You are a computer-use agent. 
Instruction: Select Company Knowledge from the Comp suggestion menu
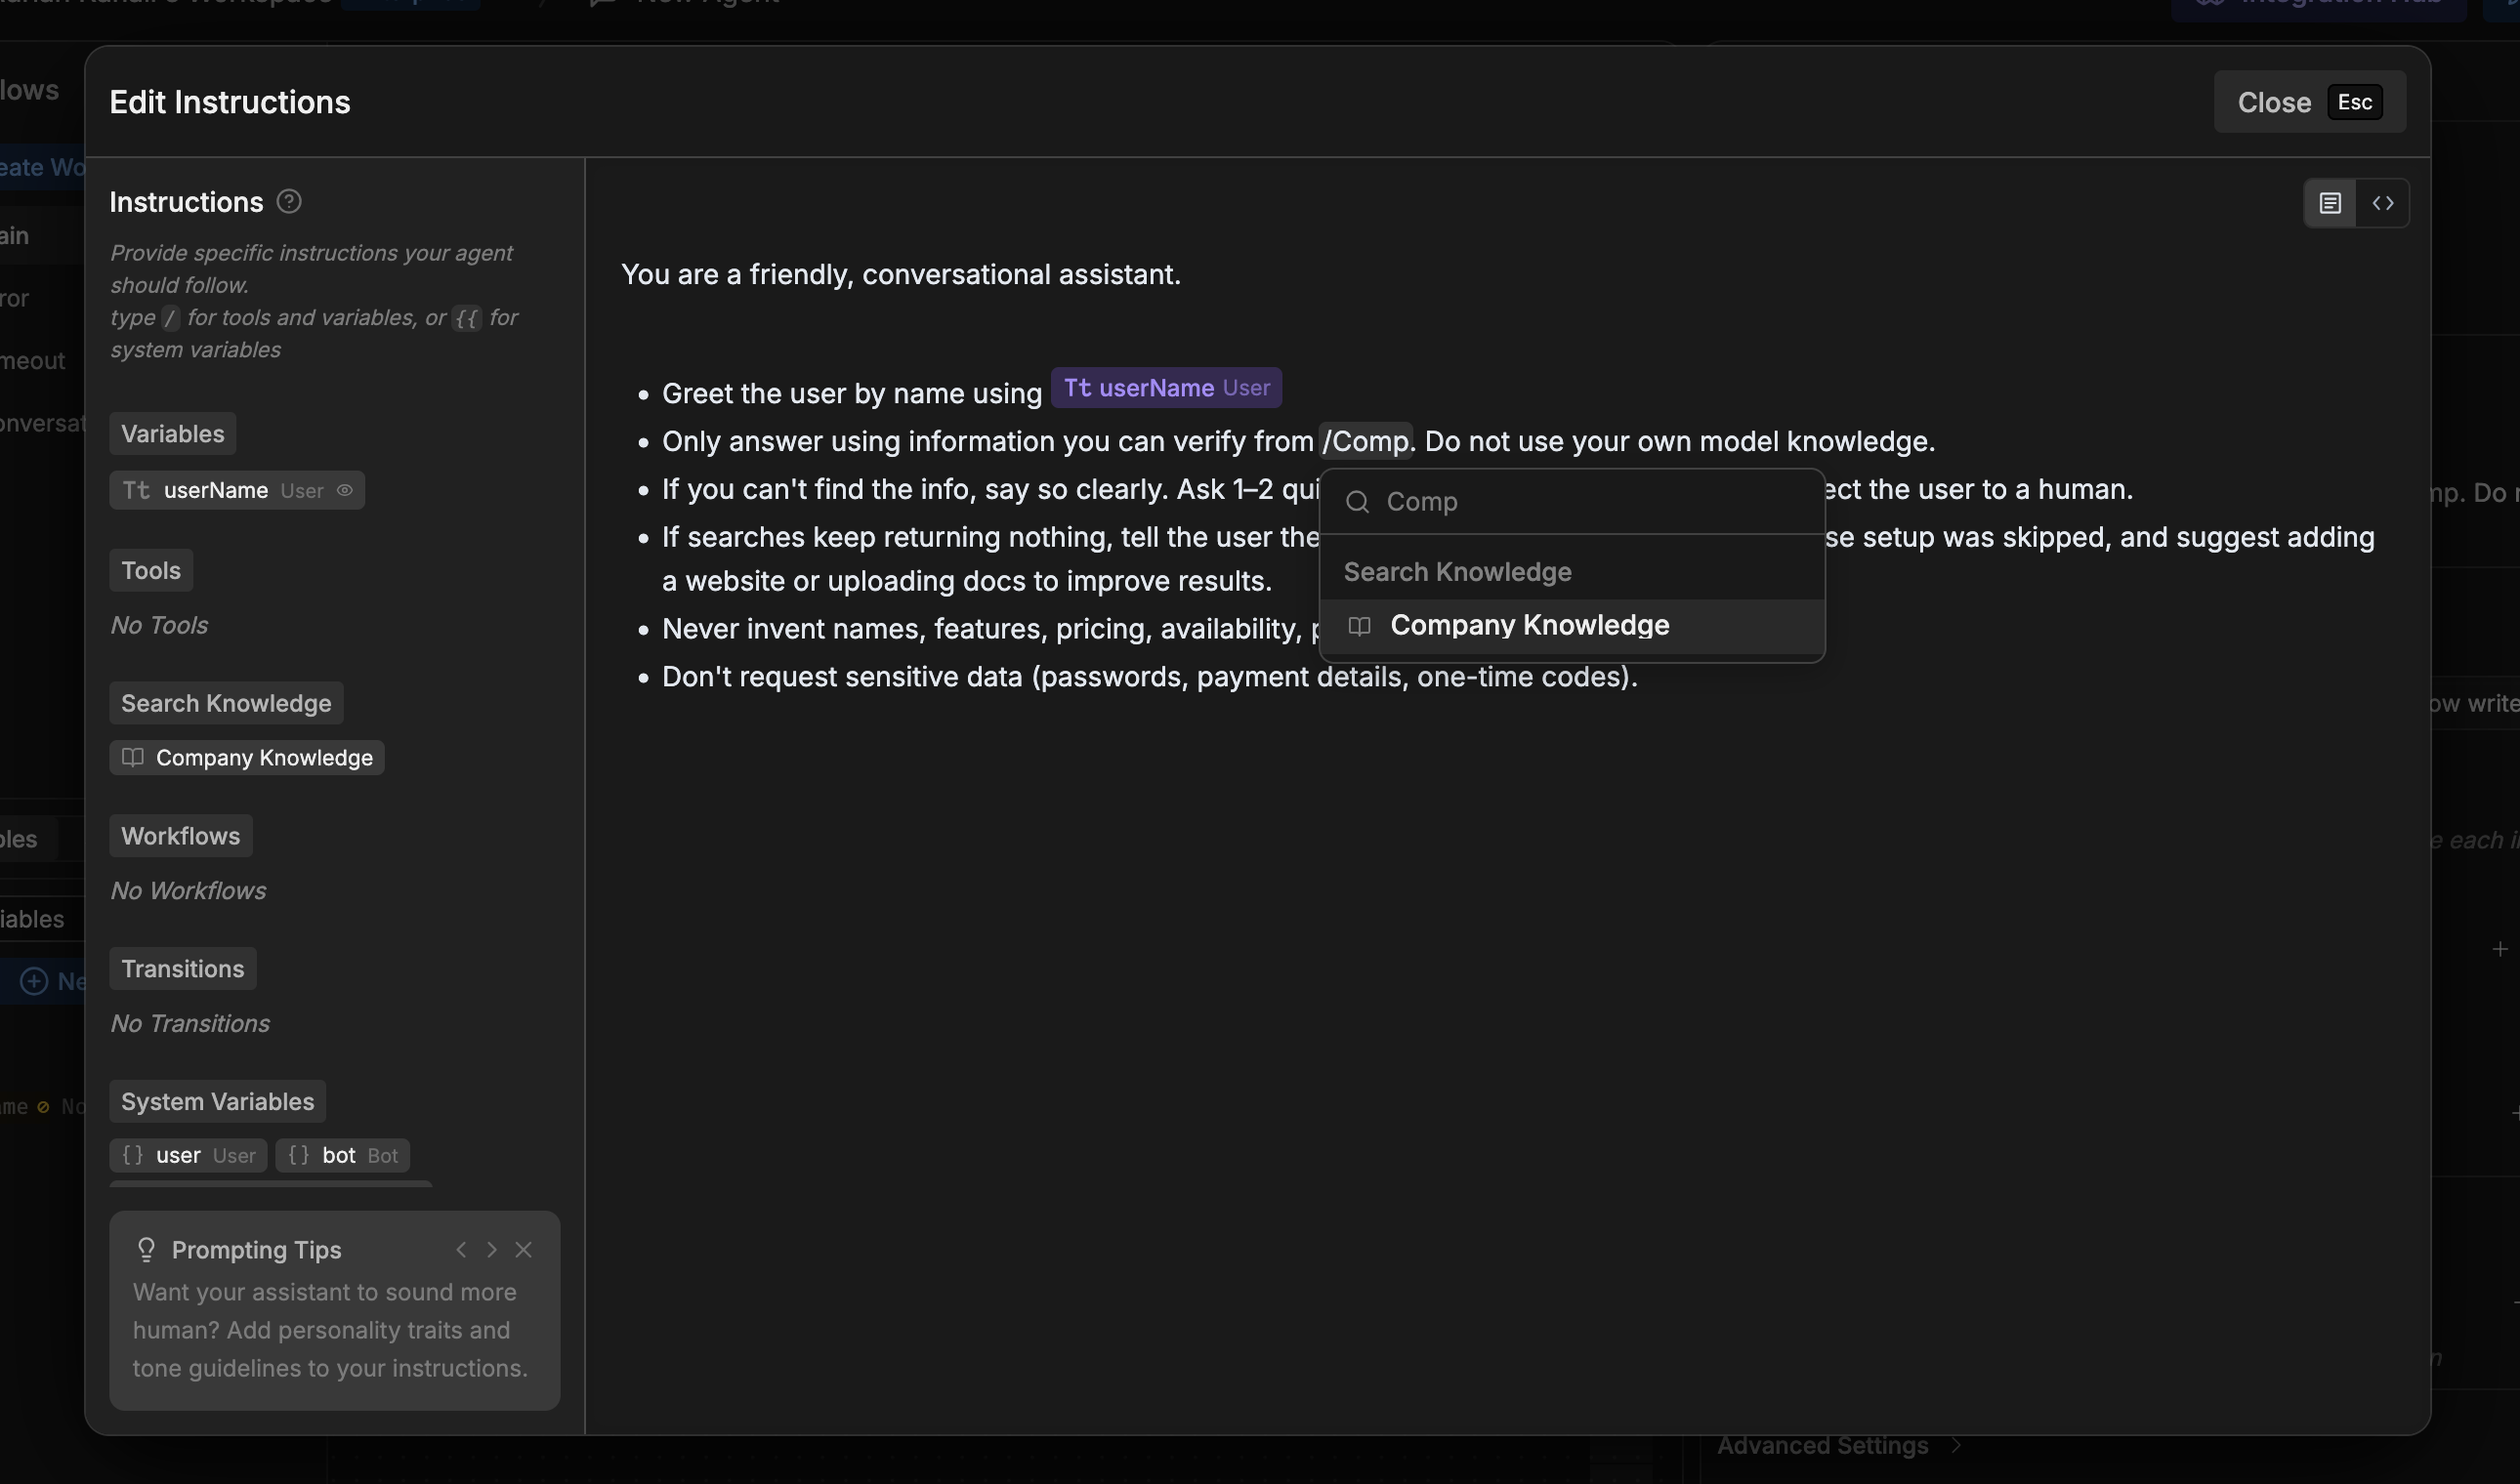(1530, 625)
